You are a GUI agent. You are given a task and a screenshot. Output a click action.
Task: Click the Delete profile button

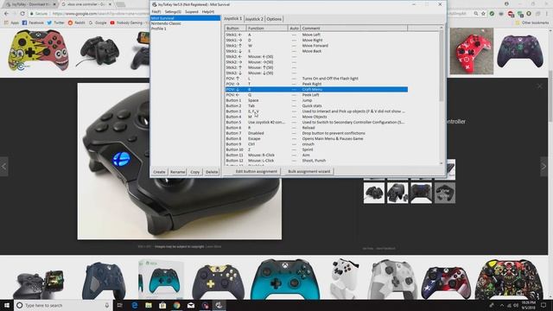tap(212, 172)
